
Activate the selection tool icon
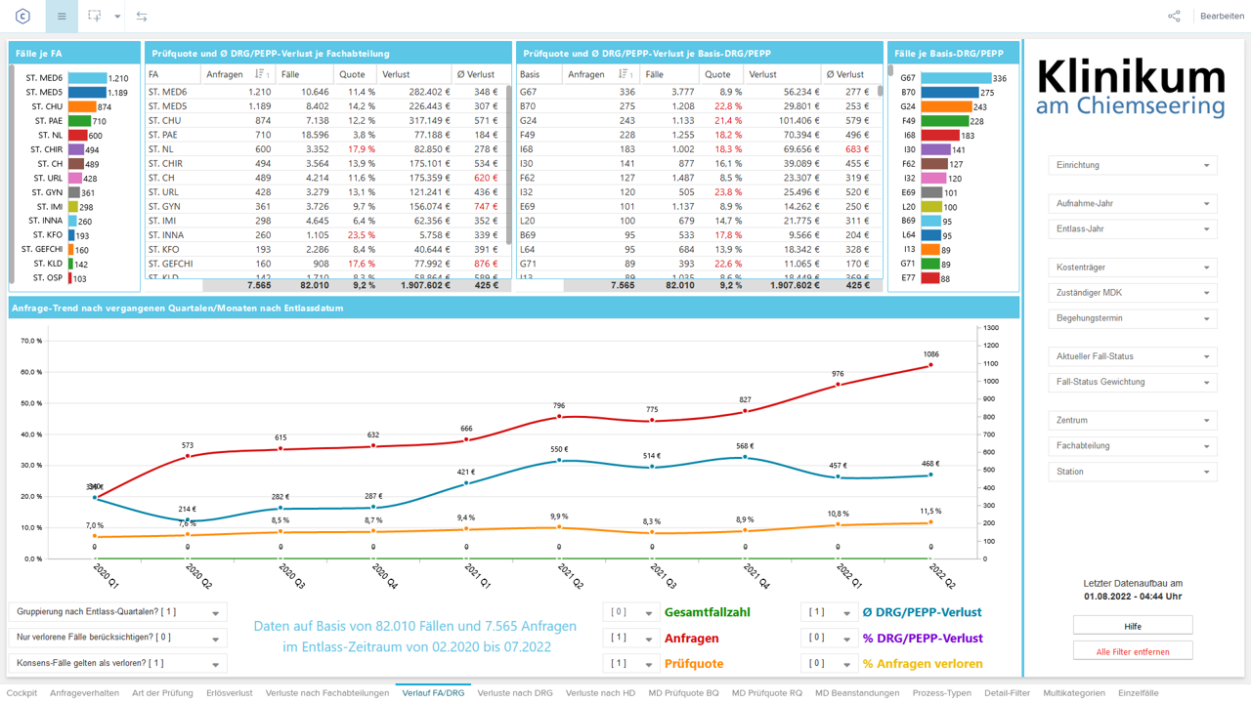pyautogui.click(x=95, y=16)
